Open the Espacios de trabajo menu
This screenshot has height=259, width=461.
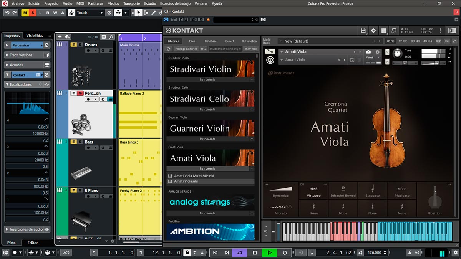coord(176,3)
